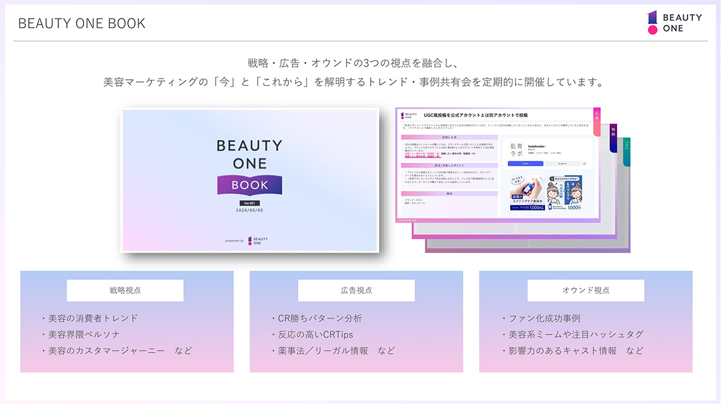
Task: Click the Ver.001 label on the cover
Action: [249, 203]
